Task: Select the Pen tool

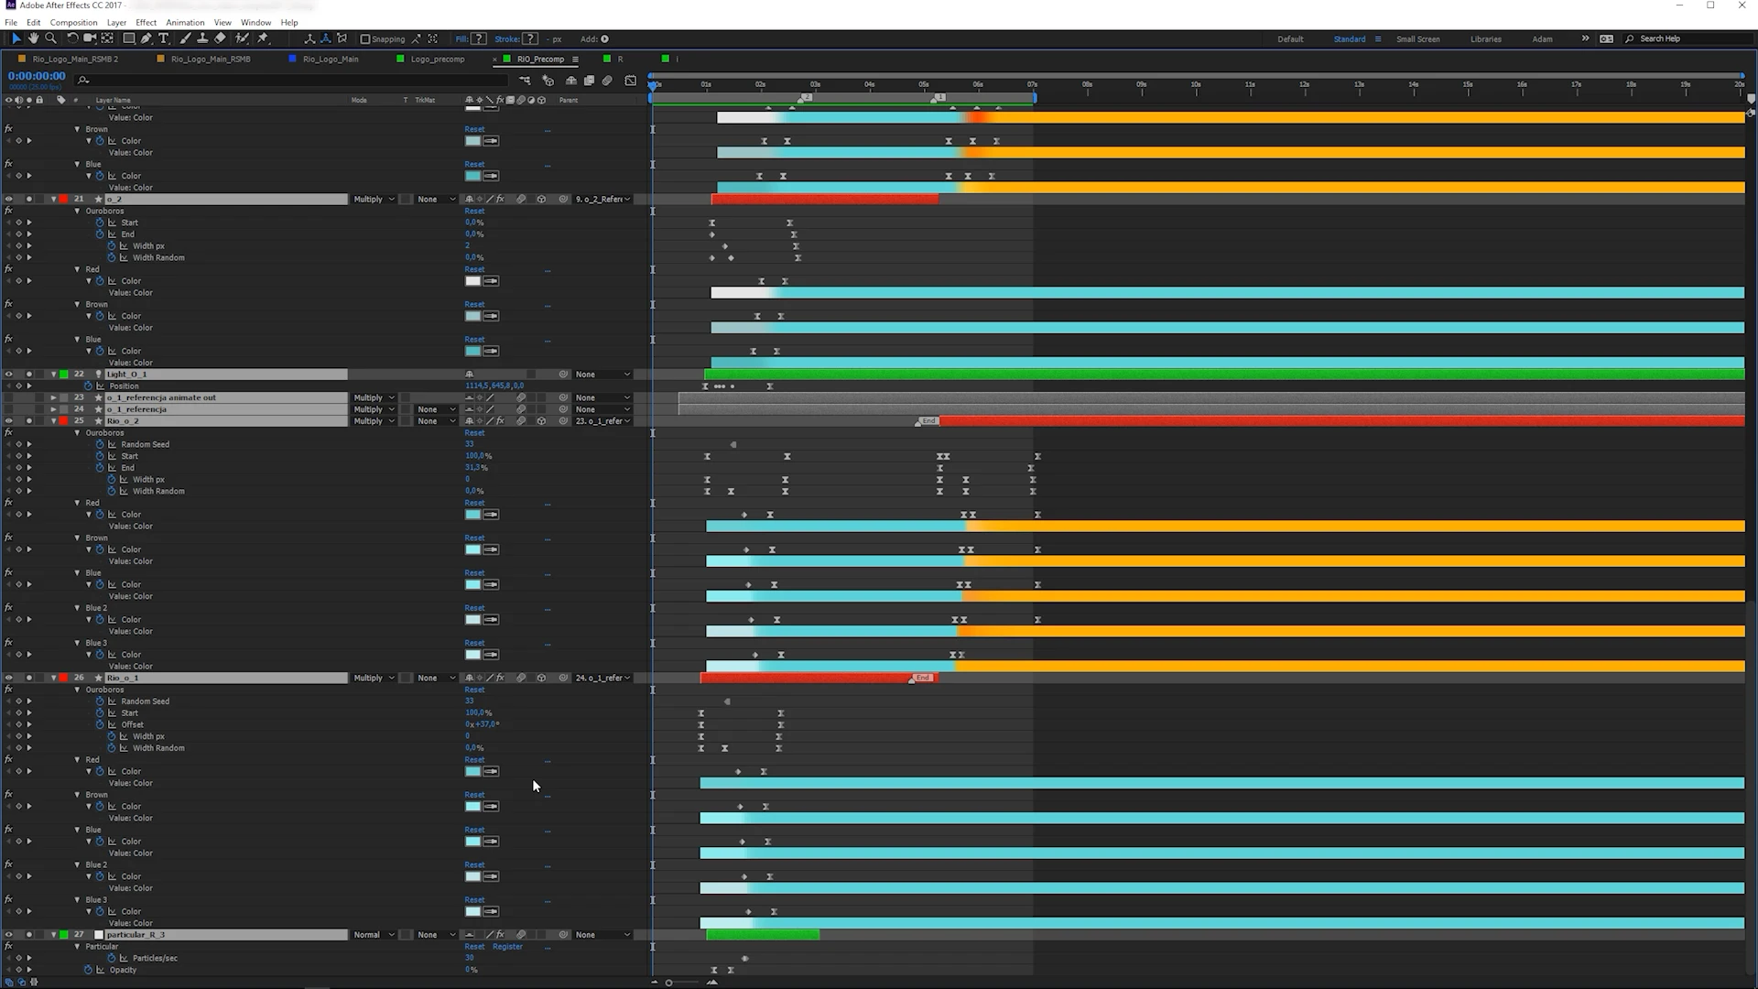Action: [146, 38]
